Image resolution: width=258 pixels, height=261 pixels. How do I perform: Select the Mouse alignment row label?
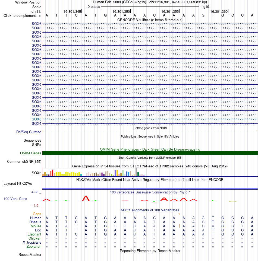[36, 226]
